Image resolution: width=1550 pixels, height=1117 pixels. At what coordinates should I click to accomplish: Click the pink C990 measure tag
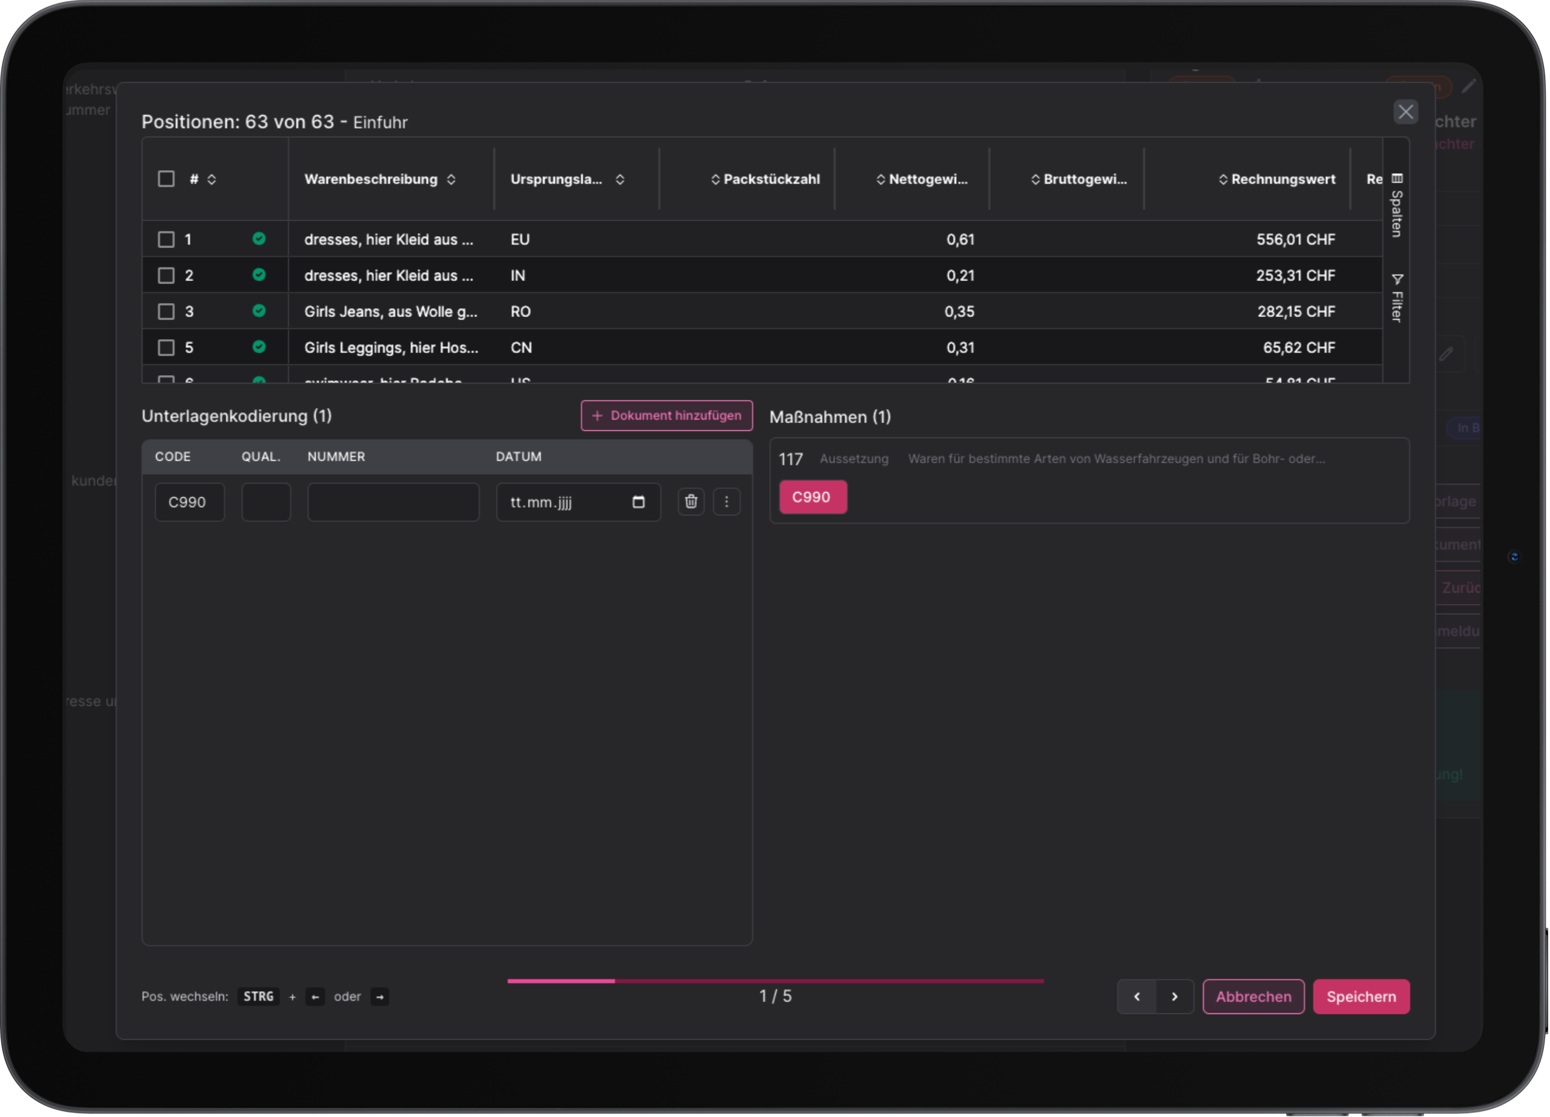coord(812,497)
